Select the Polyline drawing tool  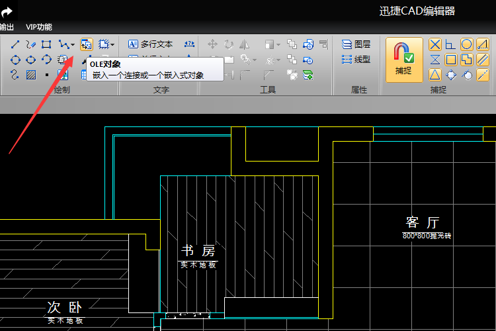coord(63,44)
